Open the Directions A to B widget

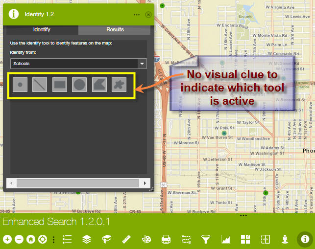point(186,239)
